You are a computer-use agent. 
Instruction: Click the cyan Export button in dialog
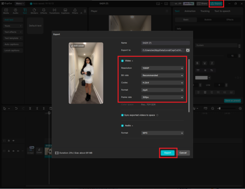coord(167,153)
